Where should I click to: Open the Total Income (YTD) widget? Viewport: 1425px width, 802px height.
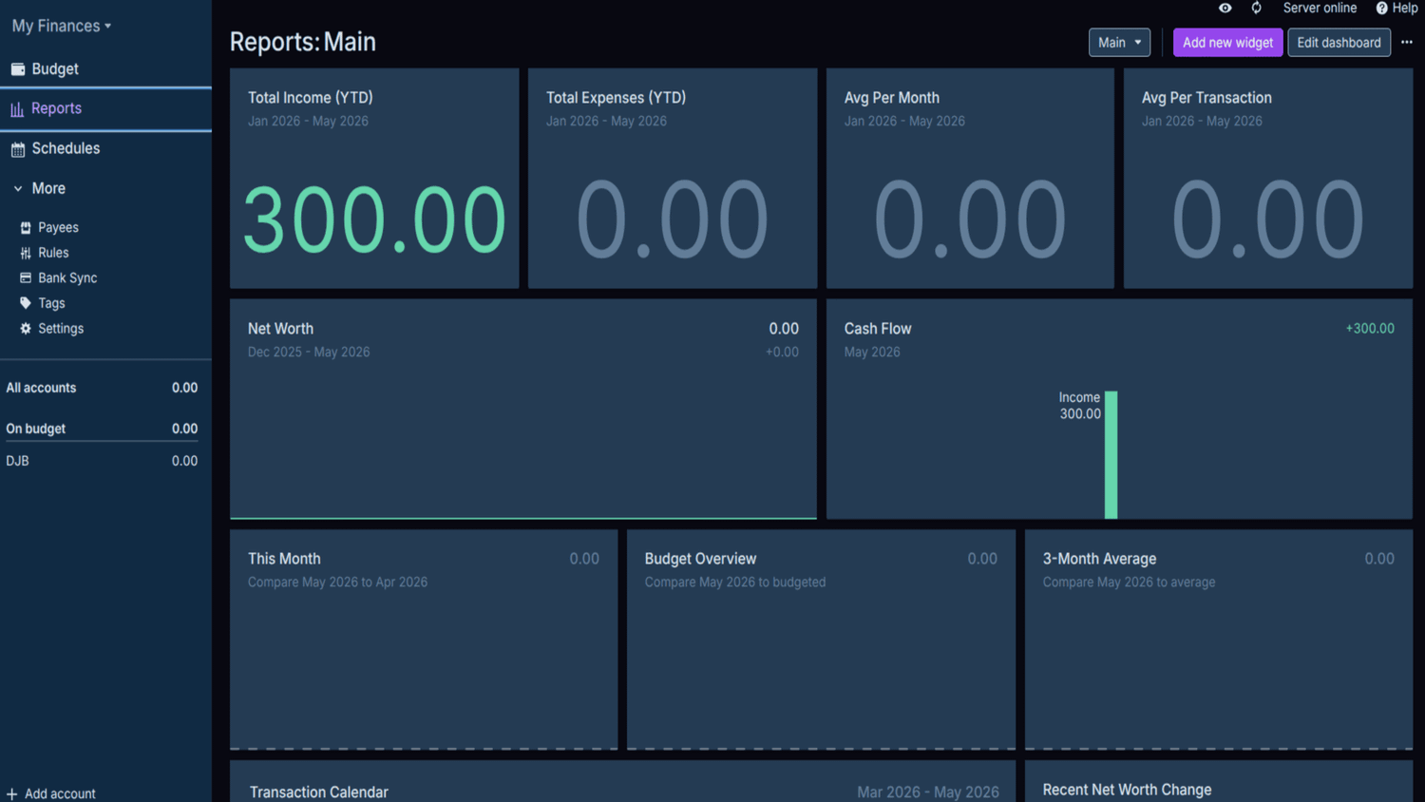(374, 179)
